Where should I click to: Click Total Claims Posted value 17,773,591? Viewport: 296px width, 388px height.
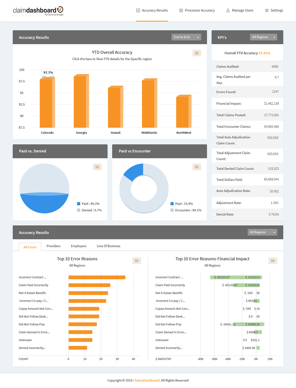pyautogui.click(x=271, y=115)
